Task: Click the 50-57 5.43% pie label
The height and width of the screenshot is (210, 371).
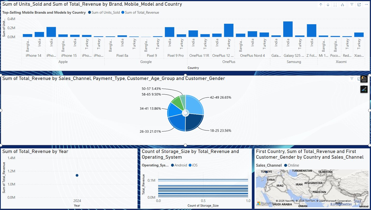Action: pos(151,88)
